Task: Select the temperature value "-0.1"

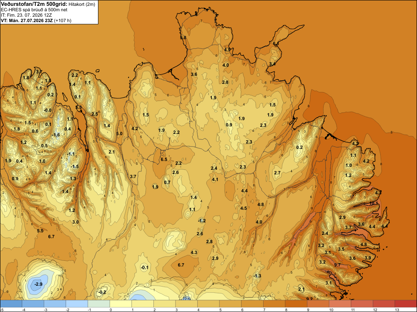Action: coord(144,267)
